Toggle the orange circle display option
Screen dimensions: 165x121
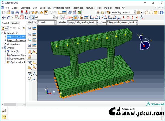pyautogui.click(x=42, y=13)
